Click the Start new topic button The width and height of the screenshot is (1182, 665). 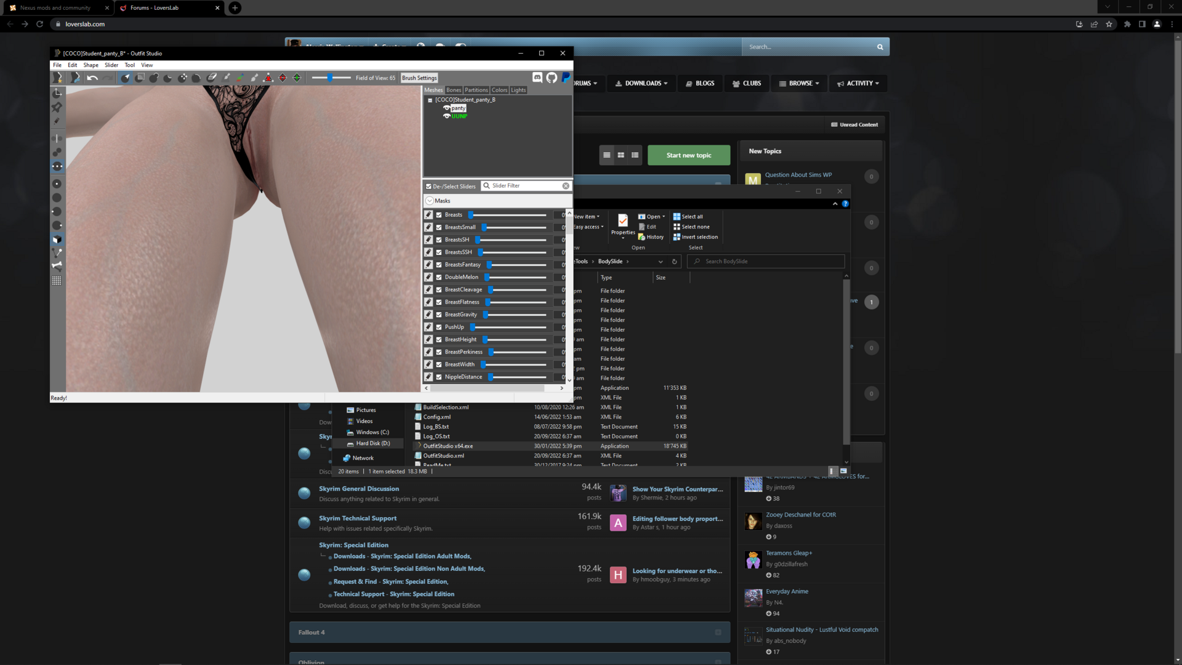[x=688, y=155]
